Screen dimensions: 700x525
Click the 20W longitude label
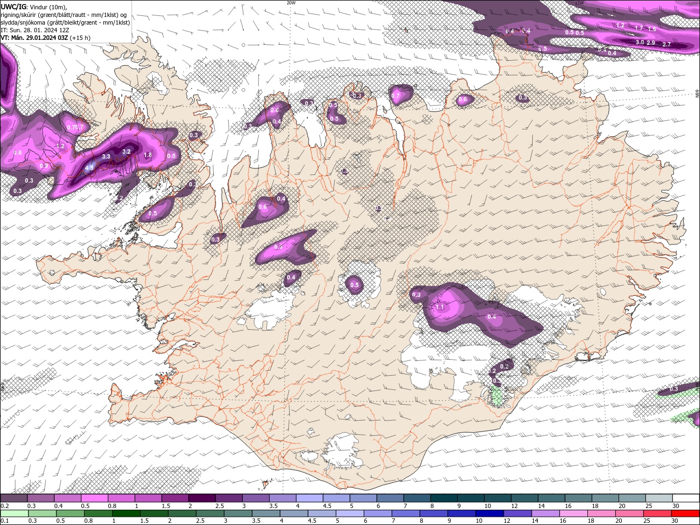point(291,3)
